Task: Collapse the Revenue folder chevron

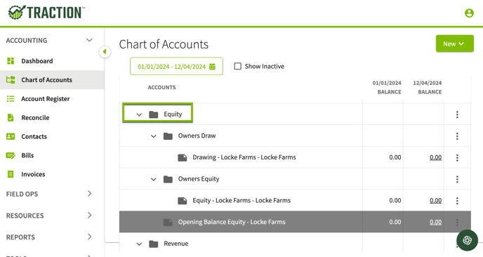Action: point(139,244)
